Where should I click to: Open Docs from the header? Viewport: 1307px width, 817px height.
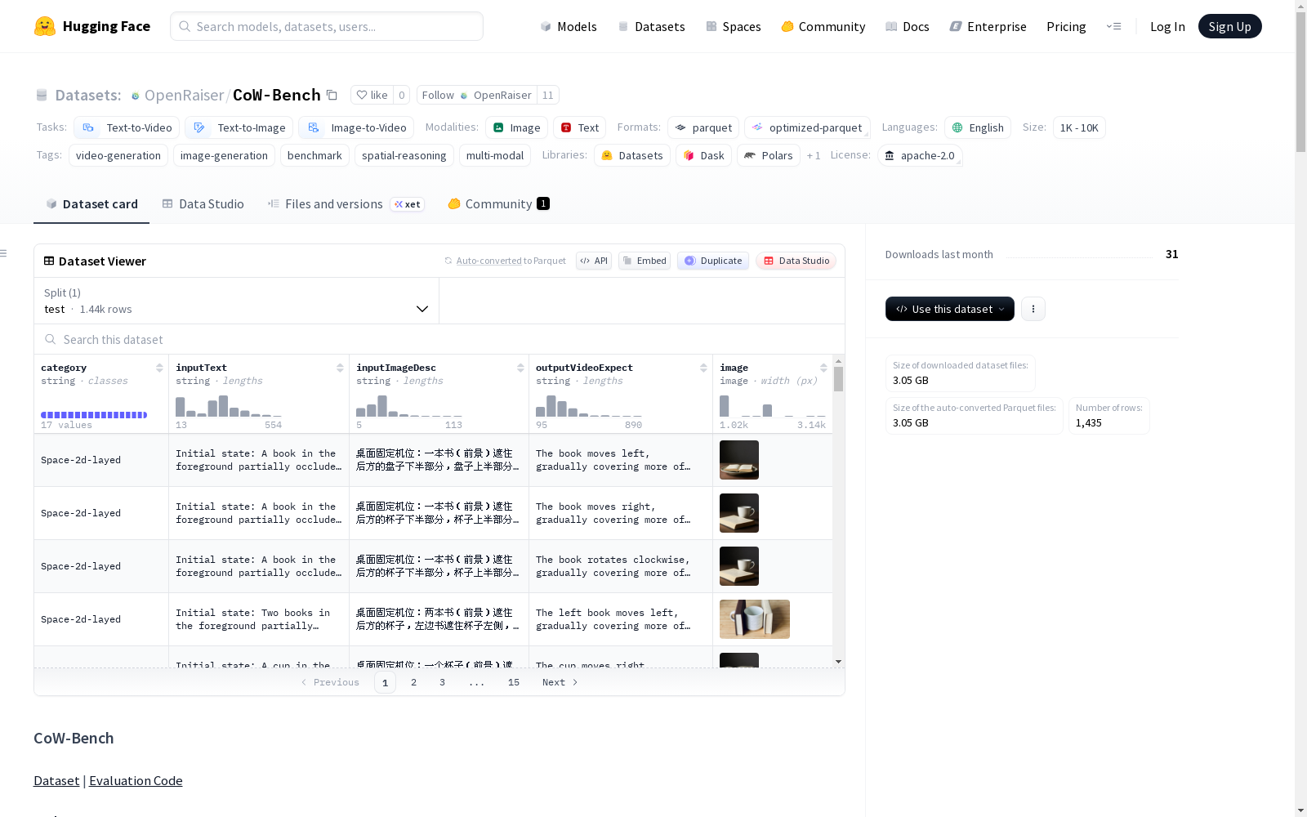click(908, 26)
